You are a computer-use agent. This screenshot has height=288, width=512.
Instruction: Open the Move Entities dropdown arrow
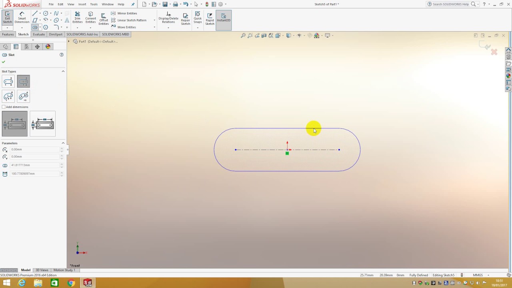[154, 27]
